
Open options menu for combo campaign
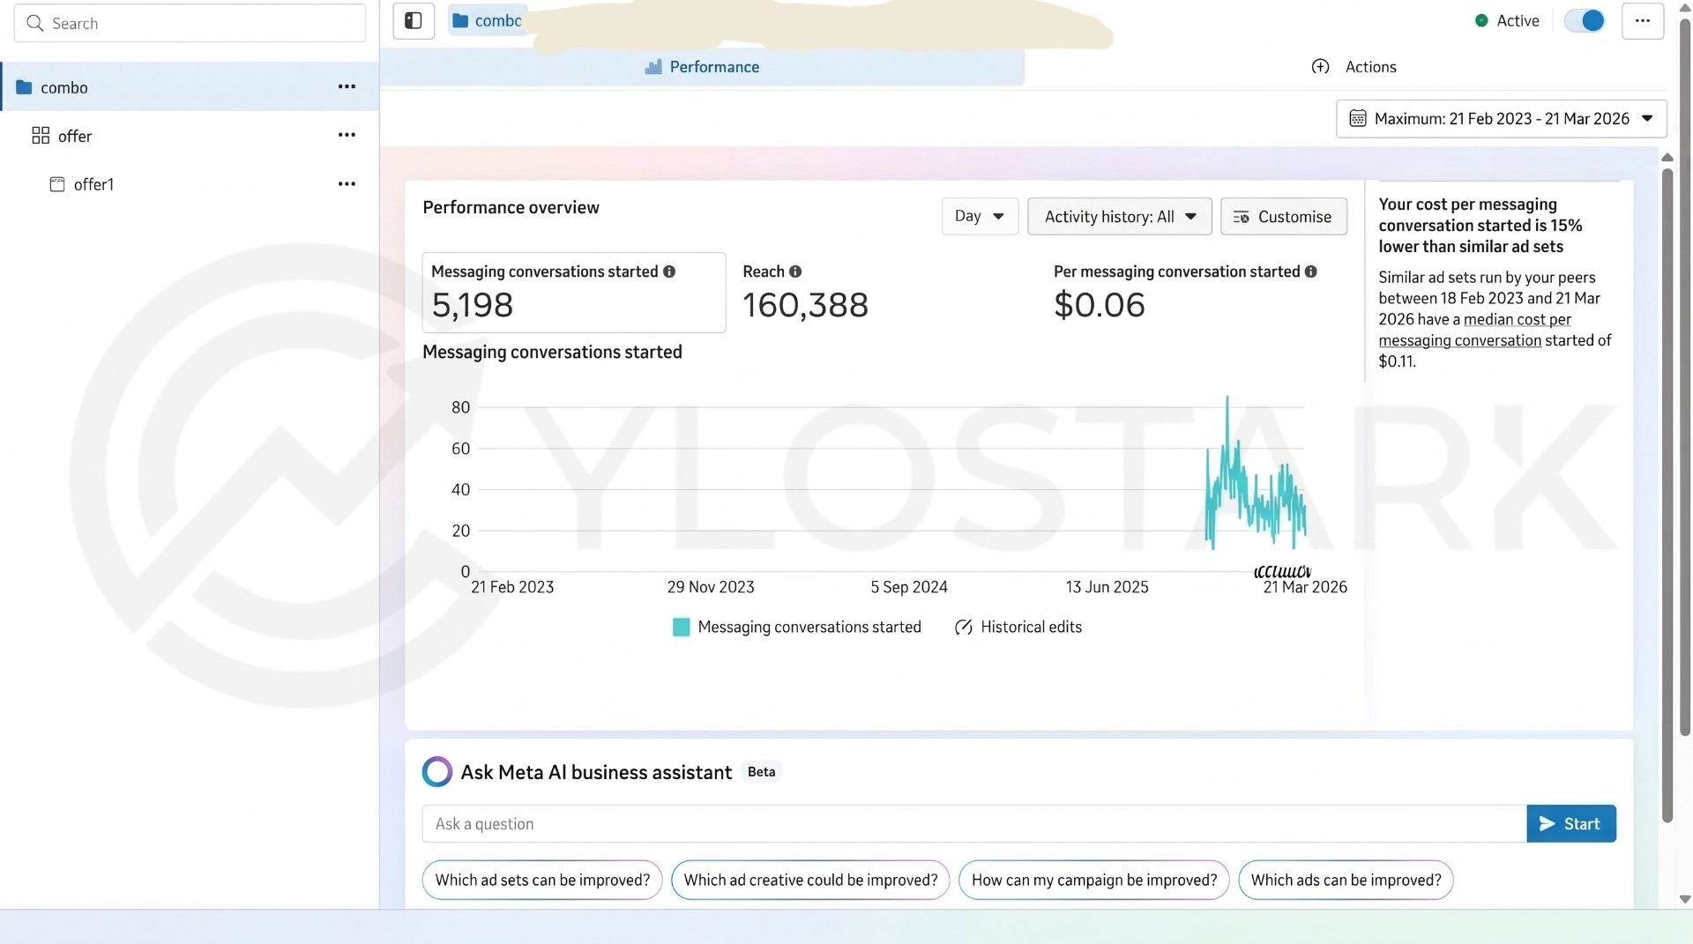(x=347, y=86)
